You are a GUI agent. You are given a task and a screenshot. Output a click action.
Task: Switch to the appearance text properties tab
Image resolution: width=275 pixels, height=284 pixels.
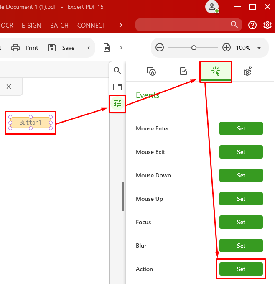pos(151,71)
